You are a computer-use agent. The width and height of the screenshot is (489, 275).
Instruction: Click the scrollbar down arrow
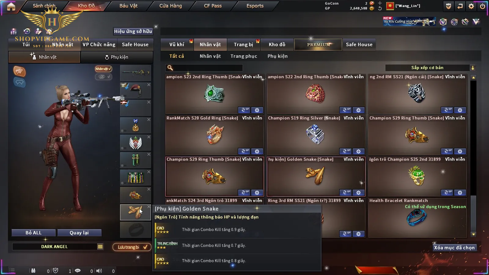click(x=473, y=234)
